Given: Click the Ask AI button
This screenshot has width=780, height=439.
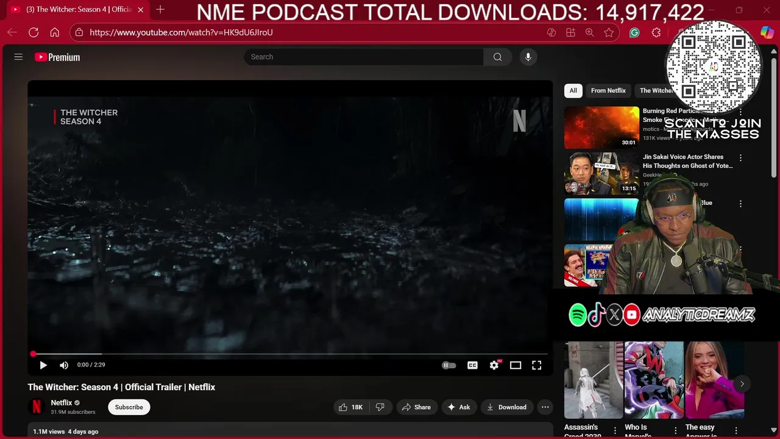Looking at the screenshot, I should 458,407.
